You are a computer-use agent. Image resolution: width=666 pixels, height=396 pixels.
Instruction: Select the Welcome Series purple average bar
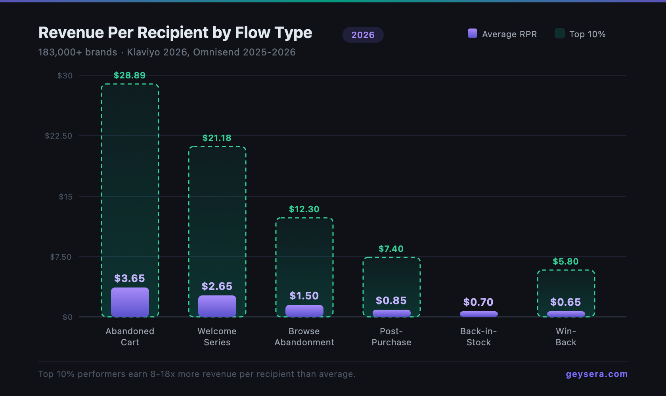pos(217,306)
